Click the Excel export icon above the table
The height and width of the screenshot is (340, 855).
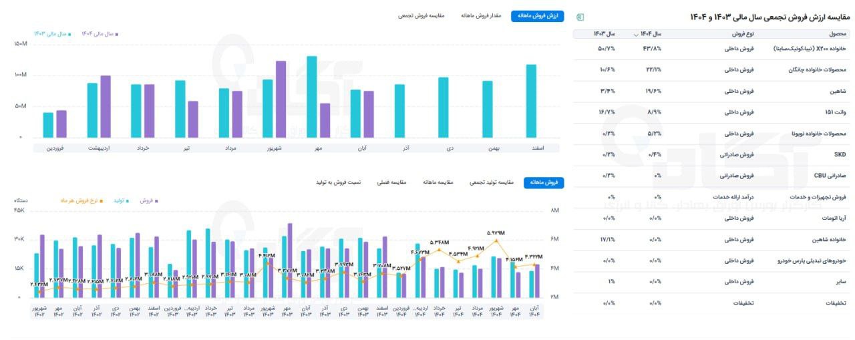[580, 16]
